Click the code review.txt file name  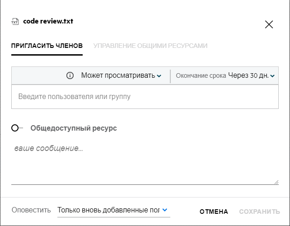point(48,21)
